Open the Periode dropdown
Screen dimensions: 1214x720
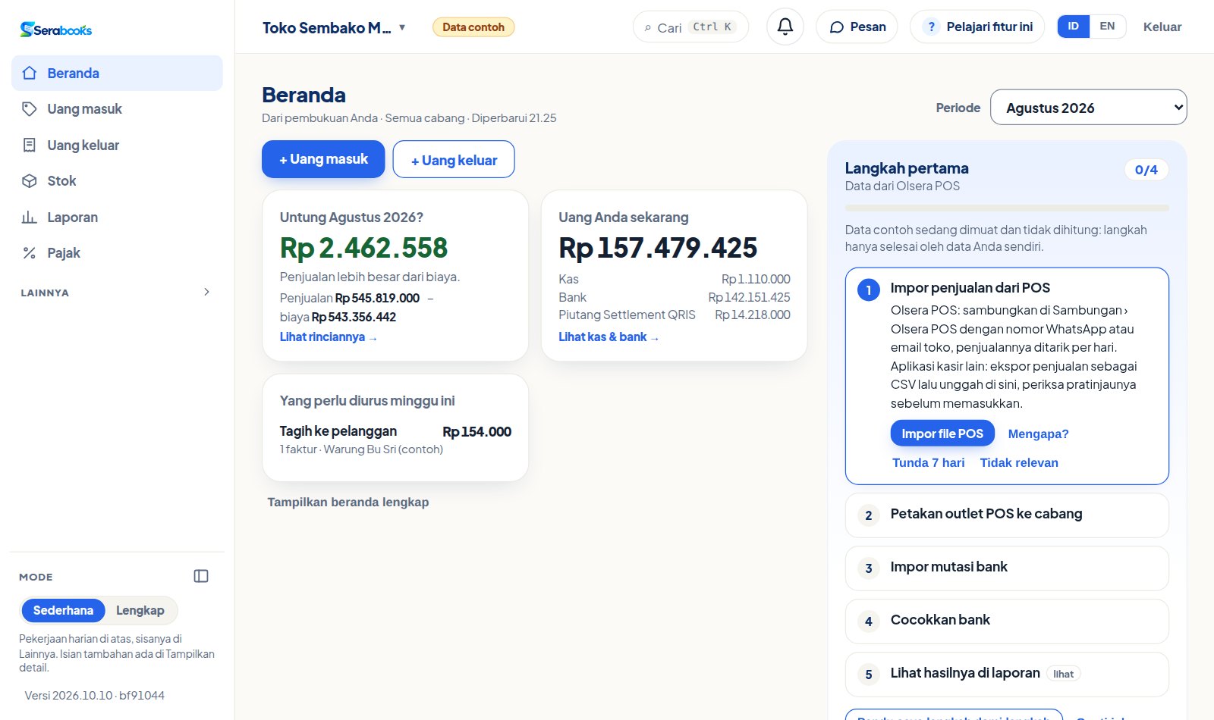pos(1089,108)
